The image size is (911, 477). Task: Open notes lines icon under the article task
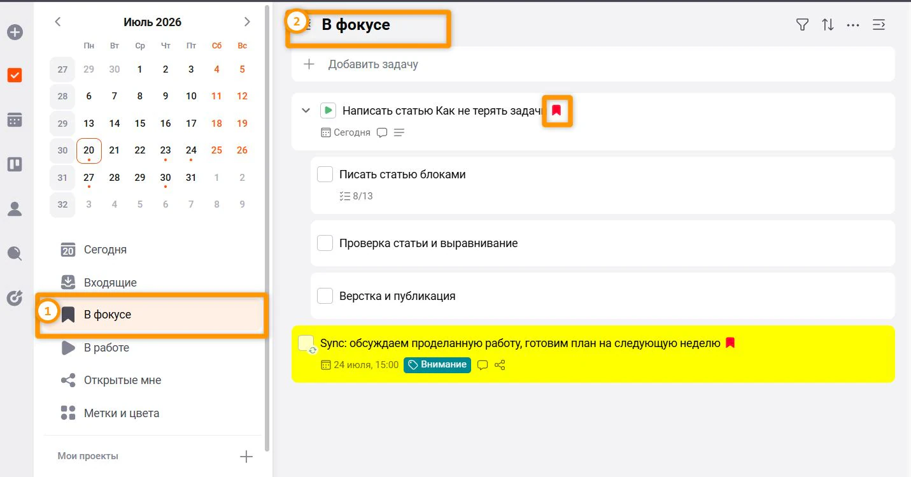point(399,132)
